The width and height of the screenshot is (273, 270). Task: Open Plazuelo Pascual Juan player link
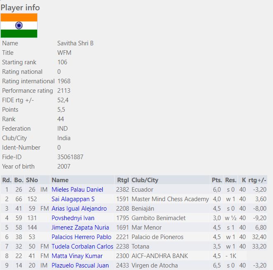click(x=80, y=265)
